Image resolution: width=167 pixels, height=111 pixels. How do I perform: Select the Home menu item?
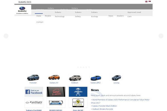click(39, 16)
